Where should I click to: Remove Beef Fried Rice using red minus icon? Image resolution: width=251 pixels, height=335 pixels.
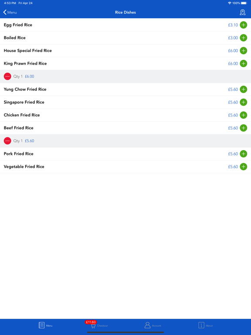pos(7,141)
